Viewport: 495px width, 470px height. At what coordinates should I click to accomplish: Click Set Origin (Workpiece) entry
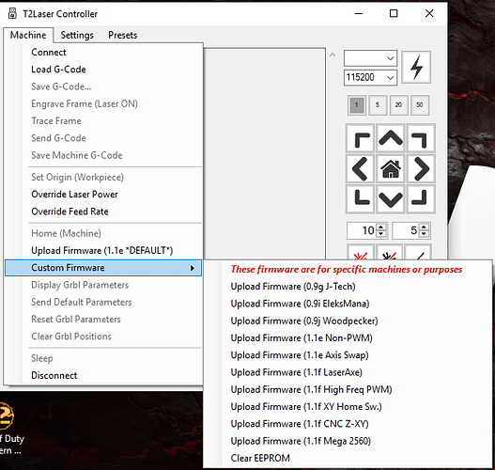pos(103,177)
